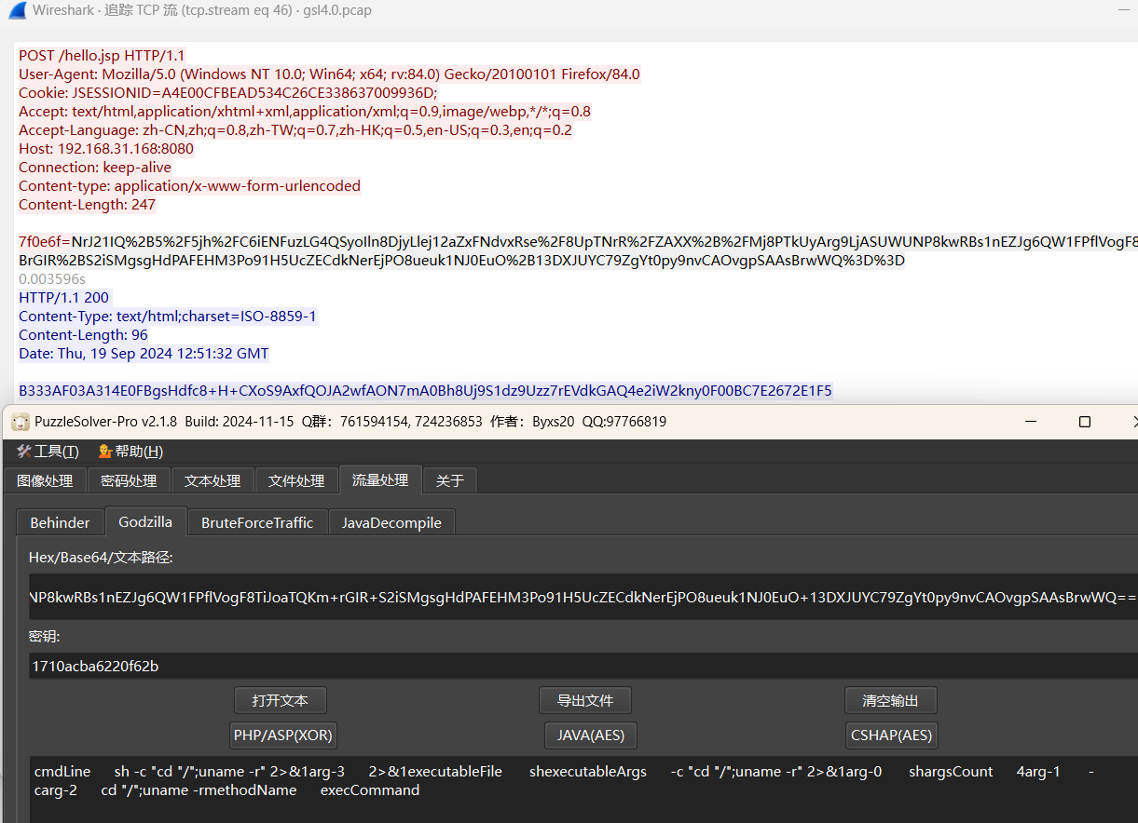Click the User-Agent header line
Screen dimensions: 1138x823
pyautogui.click(x=329, y=74)
